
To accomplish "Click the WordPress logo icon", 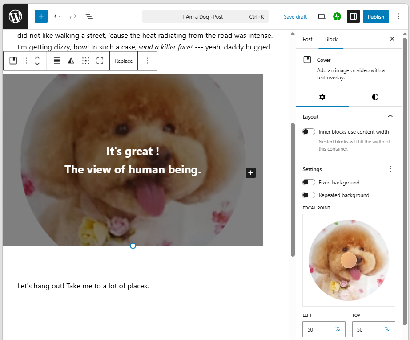I will pyautogui.click(x=16, y=16).
